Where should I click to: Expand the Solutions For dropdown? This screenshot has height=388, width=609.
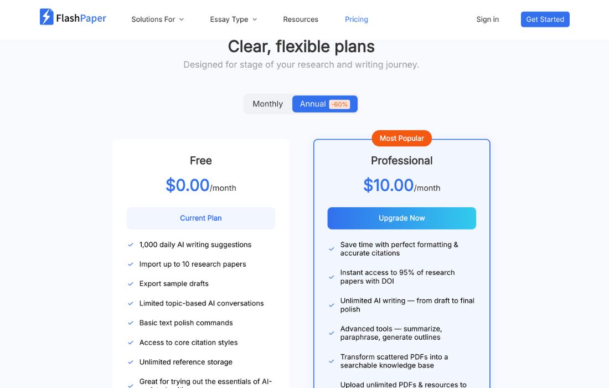157,19
